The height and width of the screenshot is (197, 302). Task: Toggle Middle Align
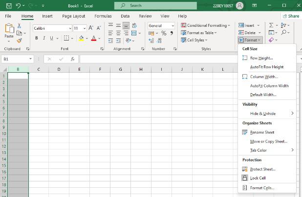(x=118, y=25)
